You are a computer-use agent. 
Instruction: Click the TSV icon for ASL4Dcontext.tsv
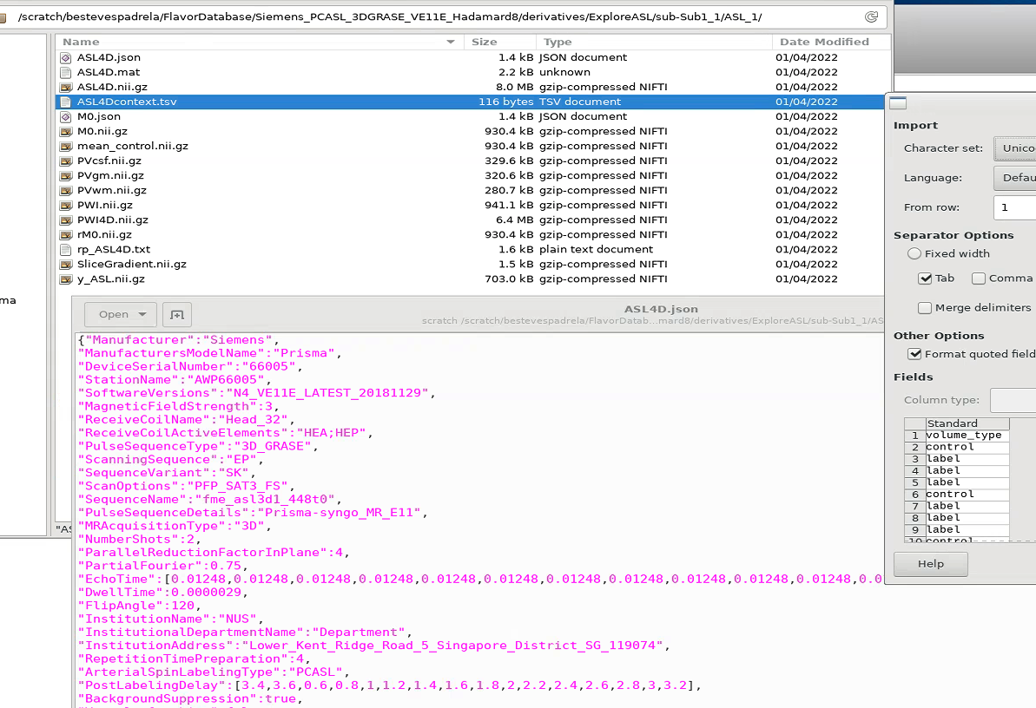pyautogui.click(x=65, y=102)
